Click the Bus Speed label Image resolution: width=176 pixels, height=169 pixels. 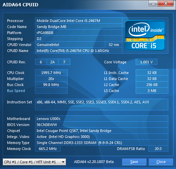16,91
